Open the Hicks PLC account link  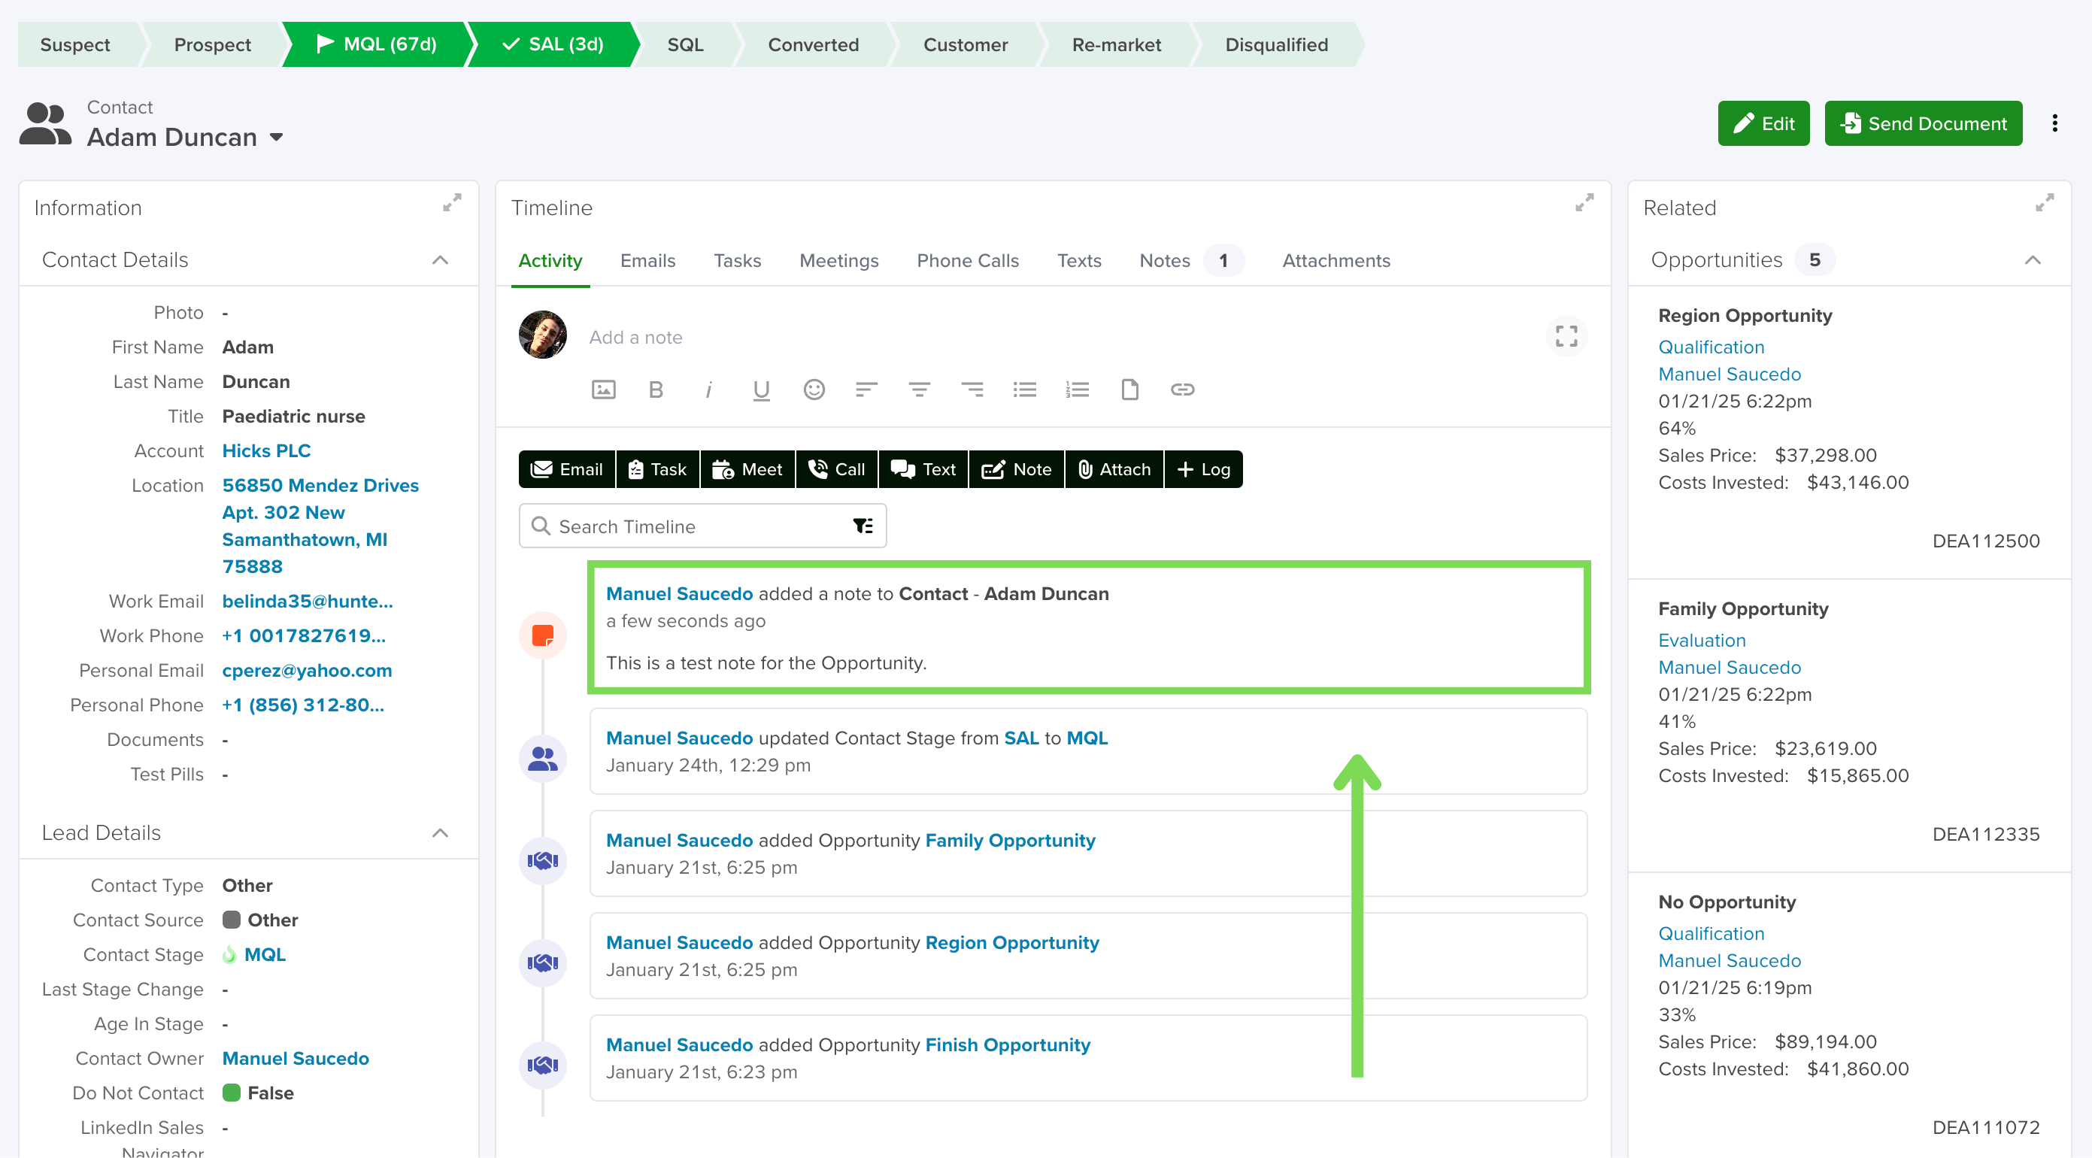[266, 450]
